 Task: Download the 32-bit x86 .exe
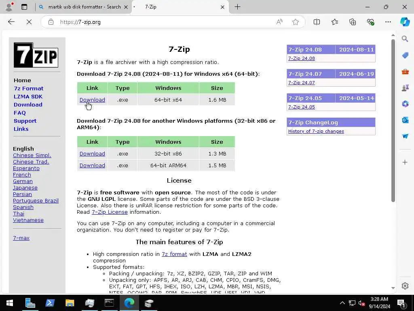92,153
